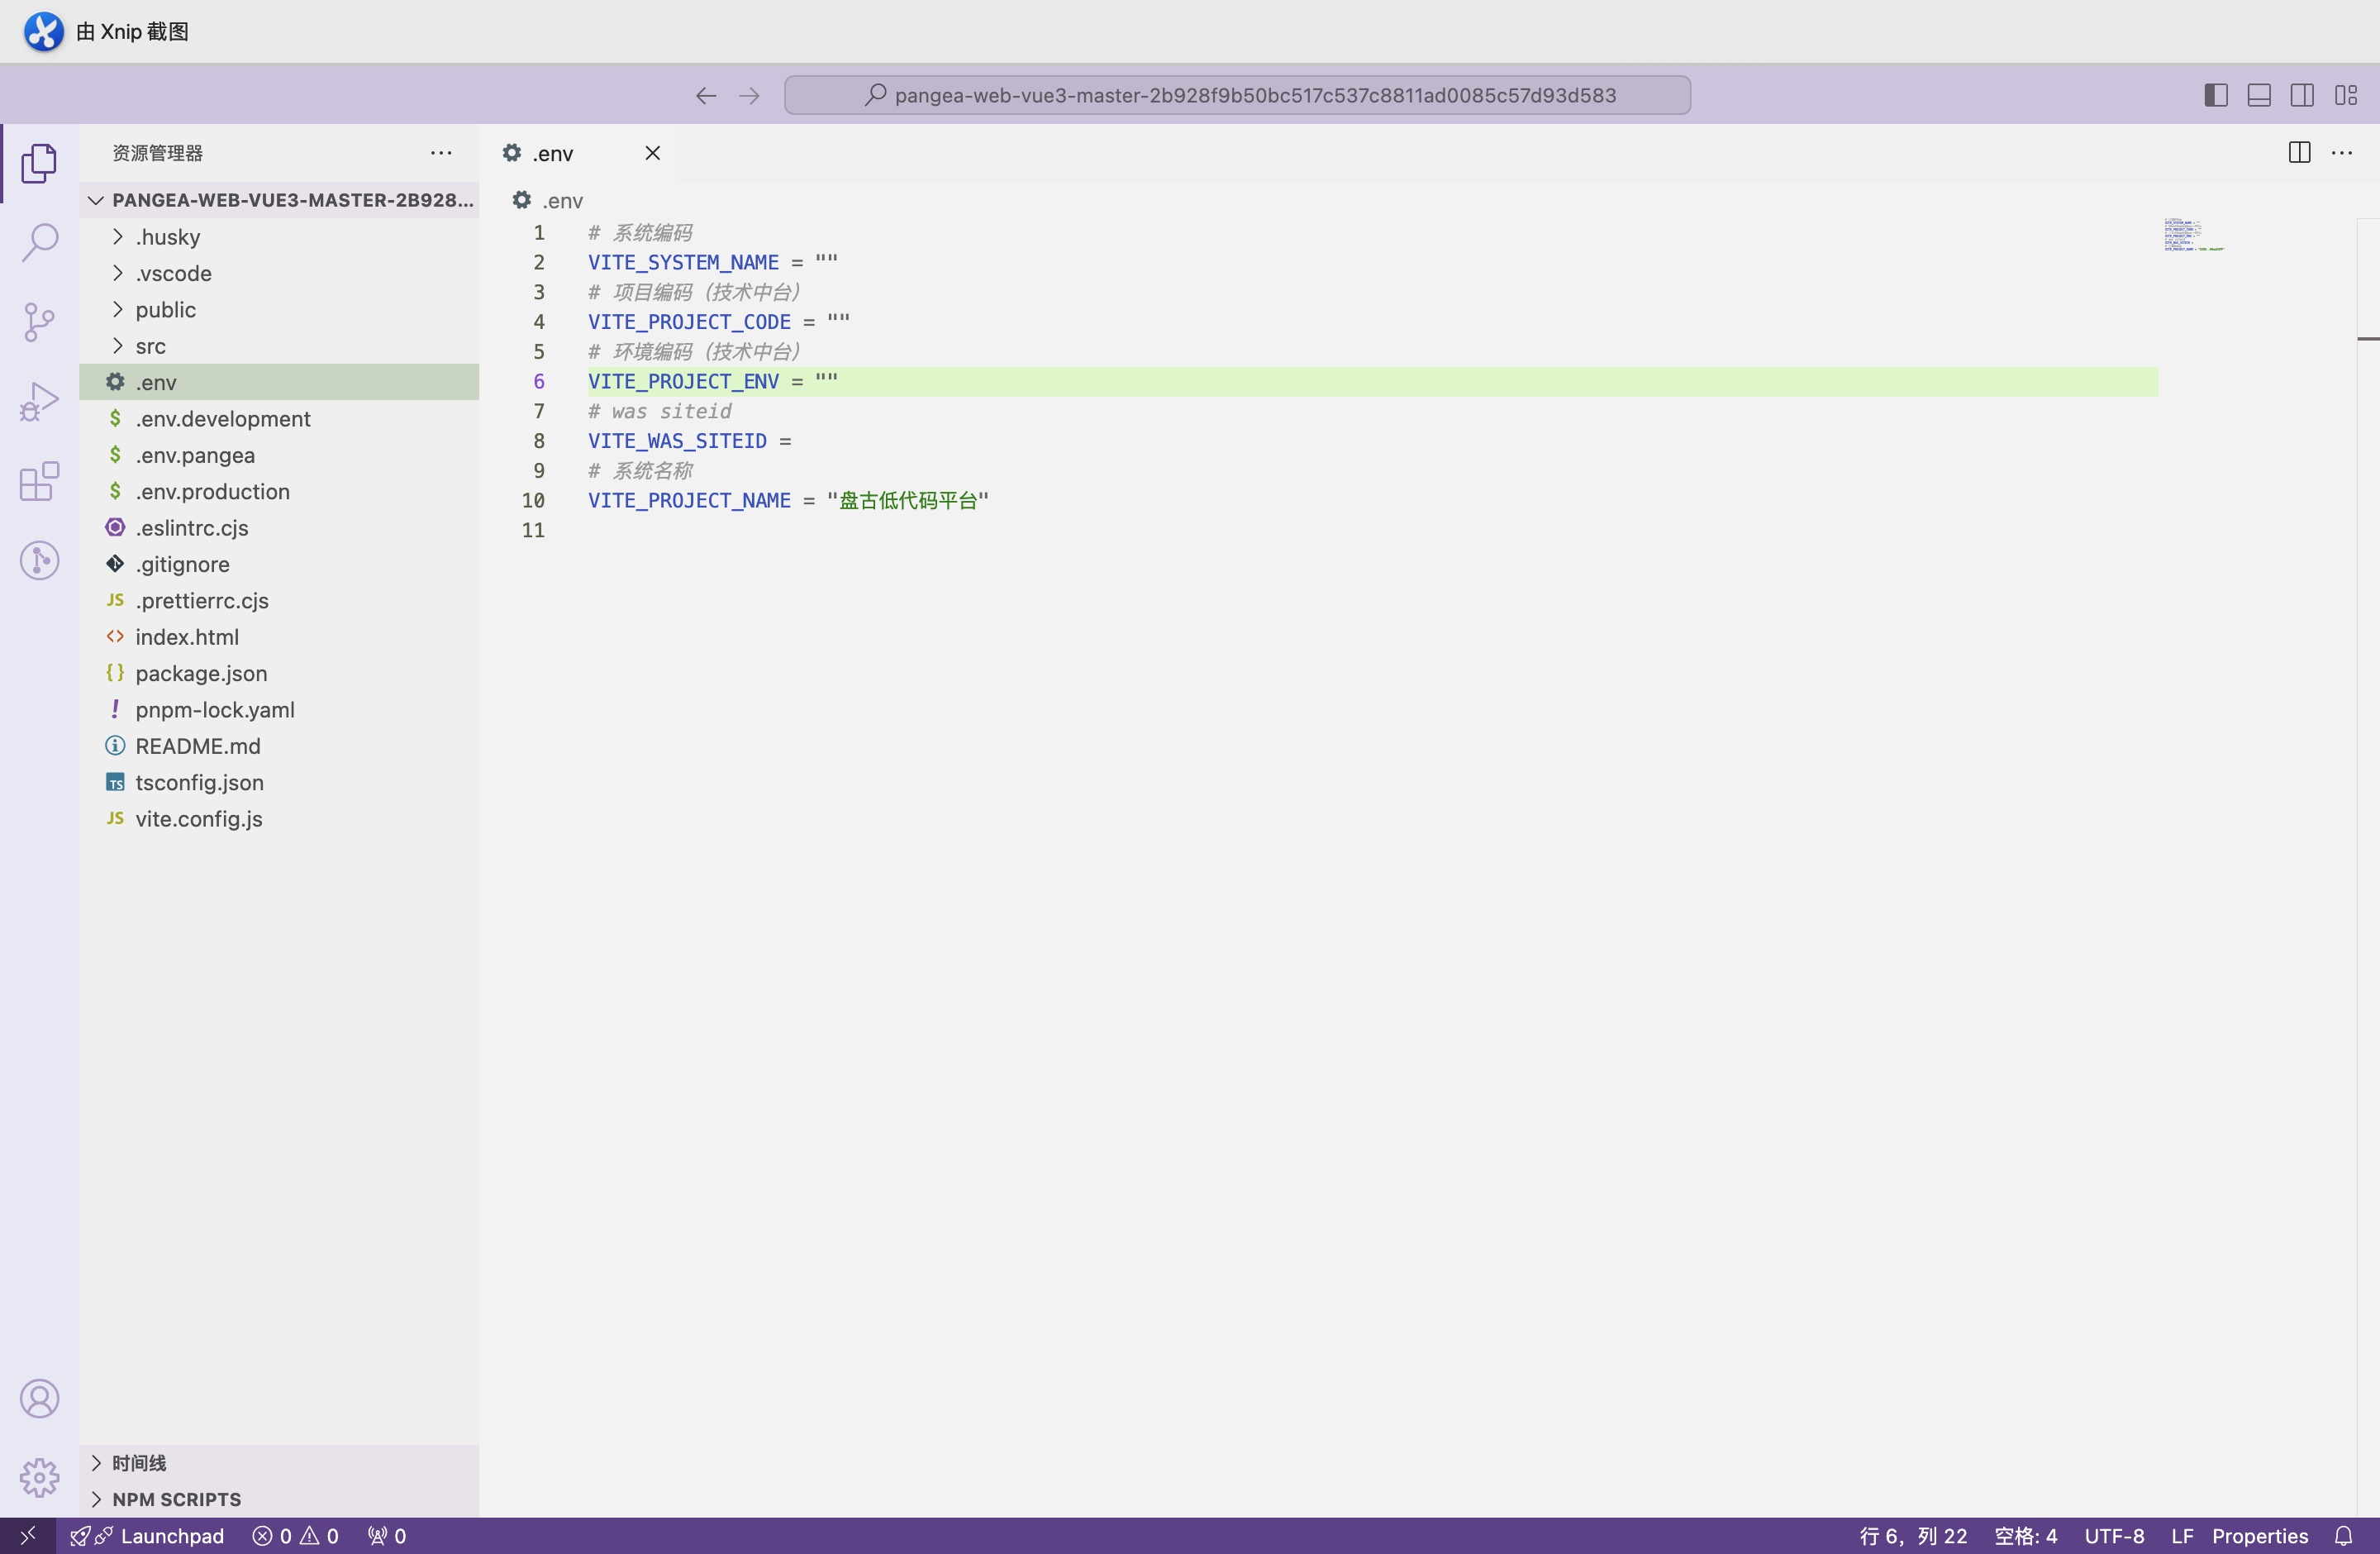Expand the .husky folder
The height and width of the screenshot is (1554, 2380).
point(279,237)
